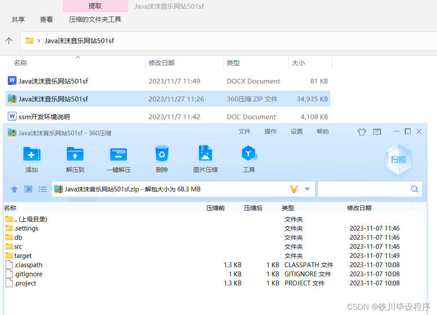Click the Explorer up-arrow navigation button
Screen dimensions: 437x315
[9, 41]
